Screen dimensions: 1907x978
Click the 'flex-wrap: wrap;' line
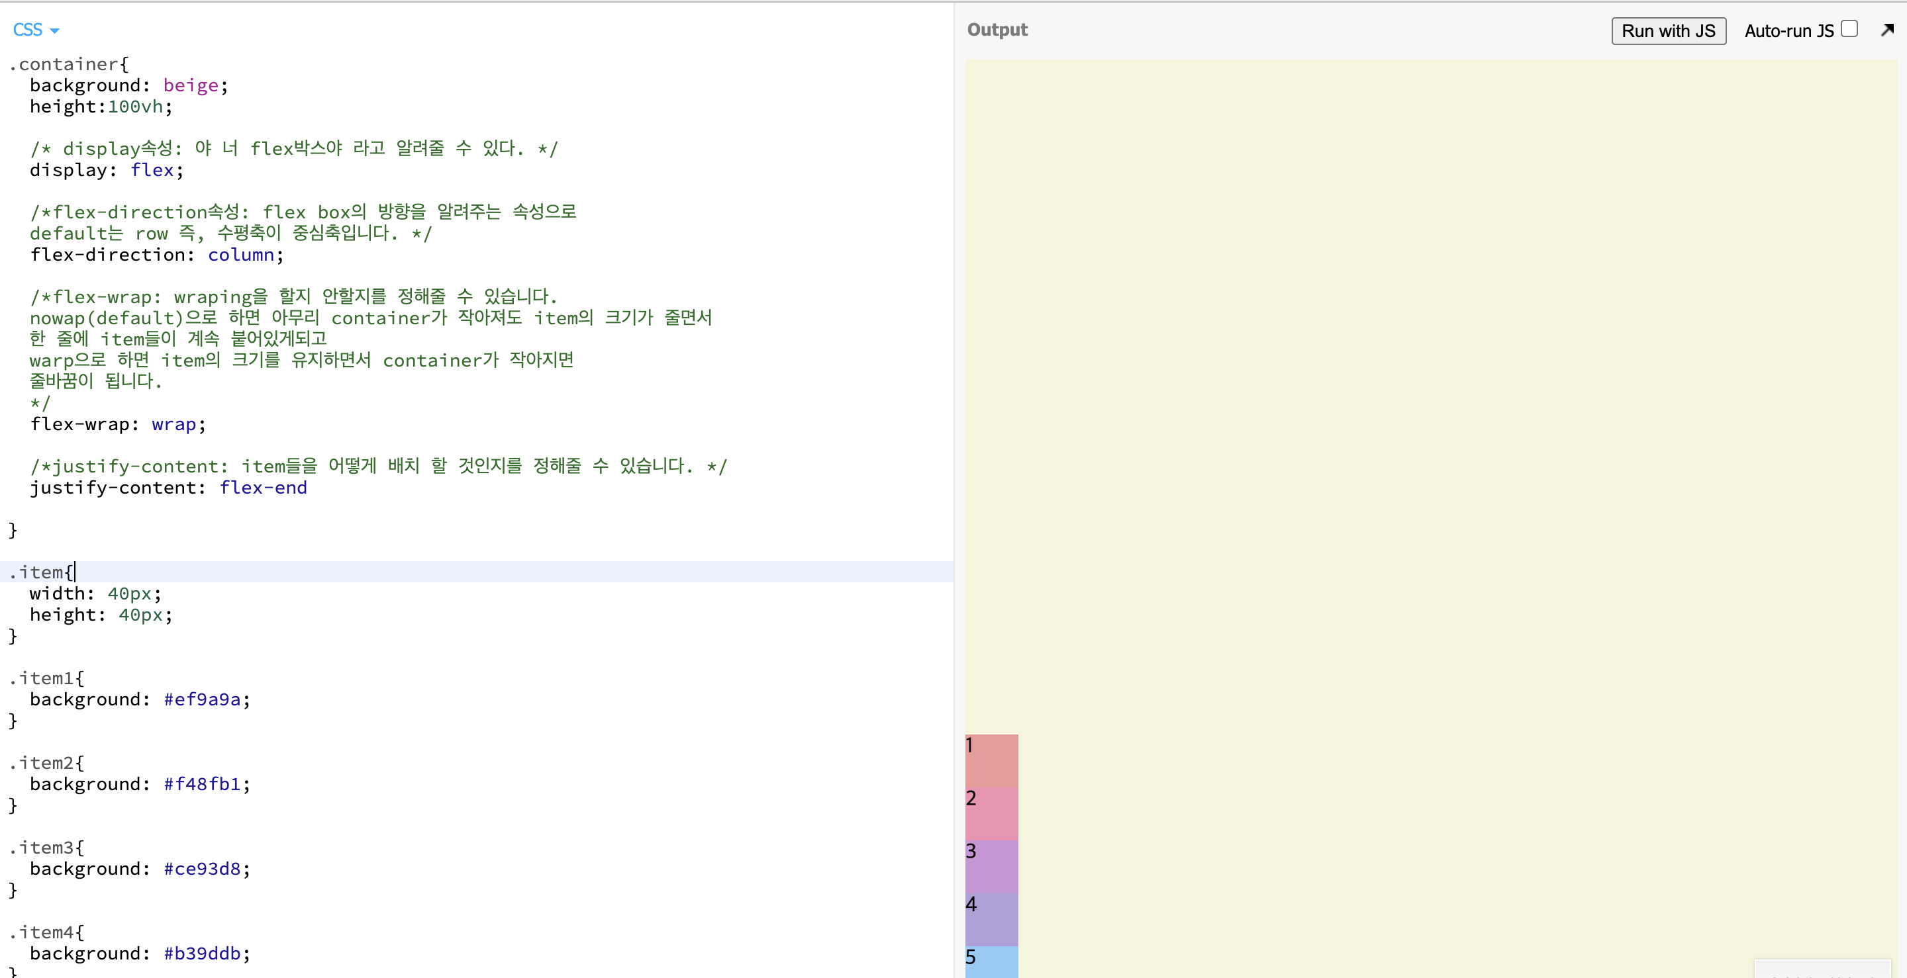point(118,425)
